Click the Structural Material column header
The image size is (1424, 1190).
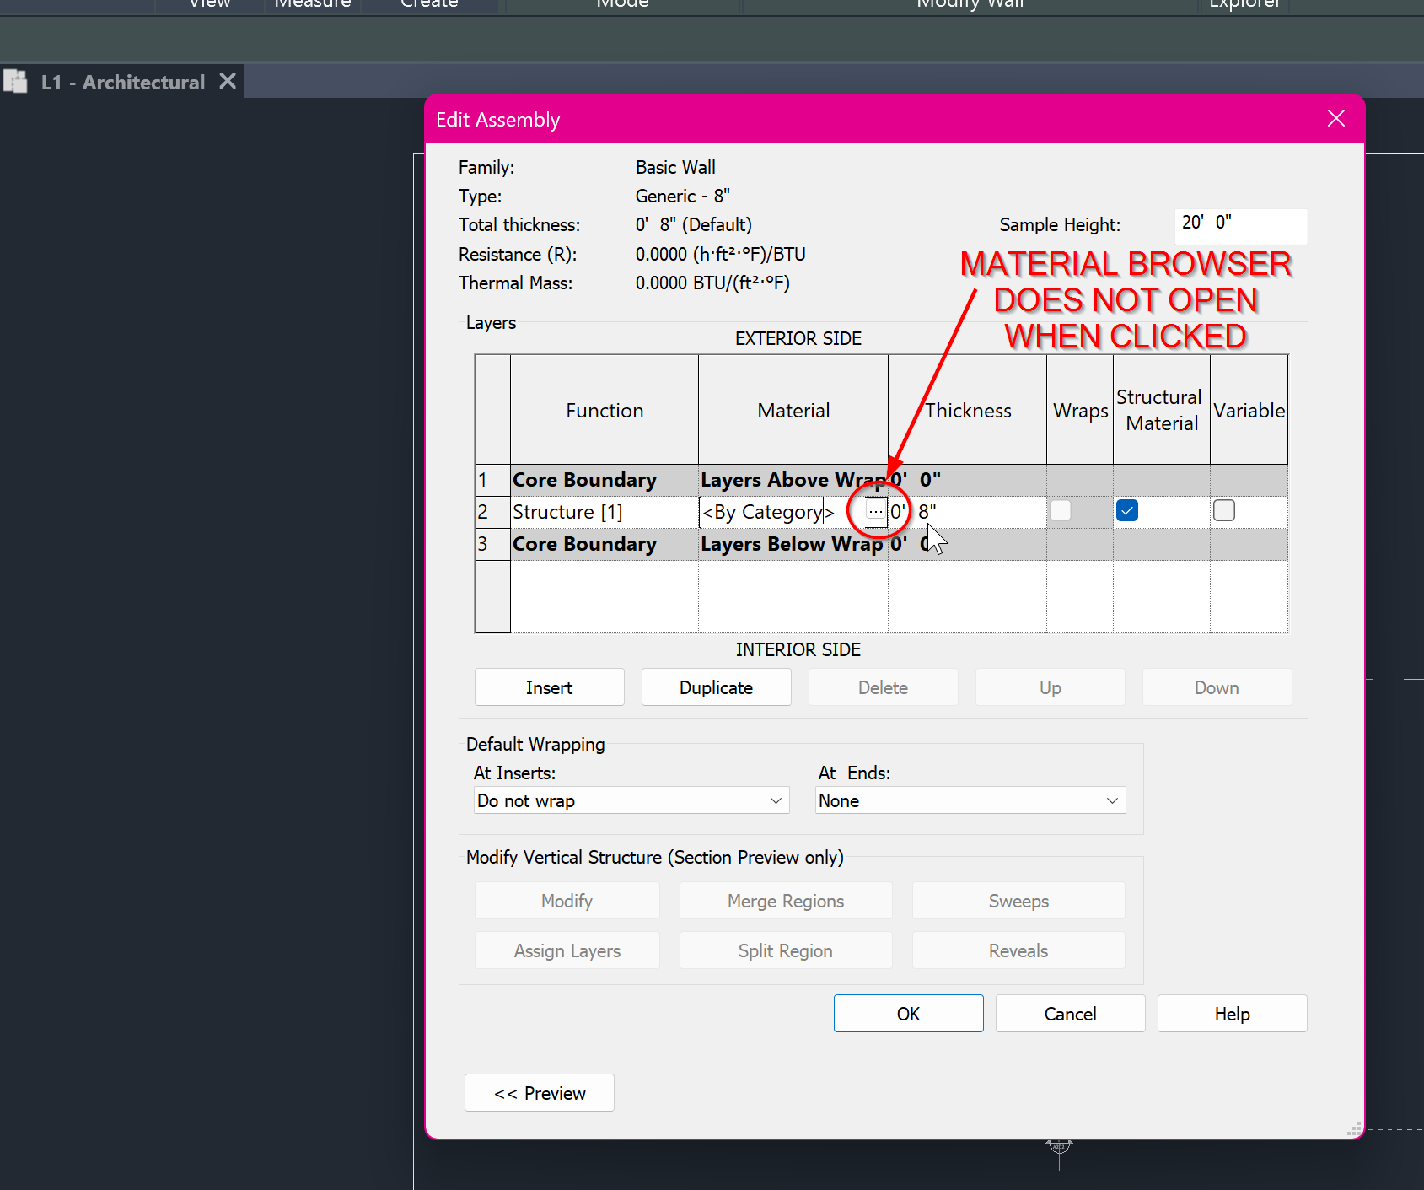(1162, 410)
